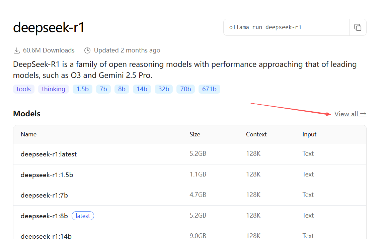Choose the 671b size tag
Image resolution: width=383 pixels, height=239 pixels.
(209, 89)
